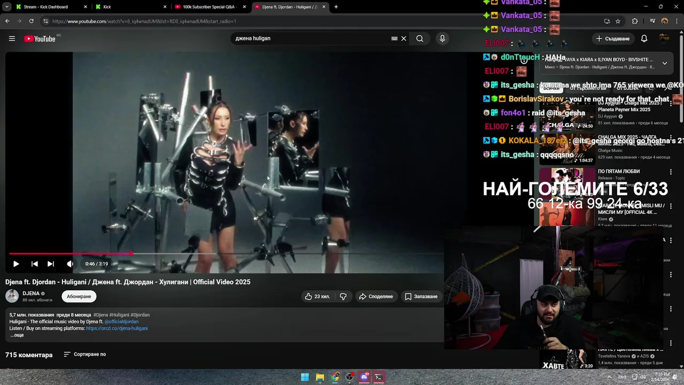Open YouTube notifications bell
Screen dimensions: 684x385
pos(644,38)
